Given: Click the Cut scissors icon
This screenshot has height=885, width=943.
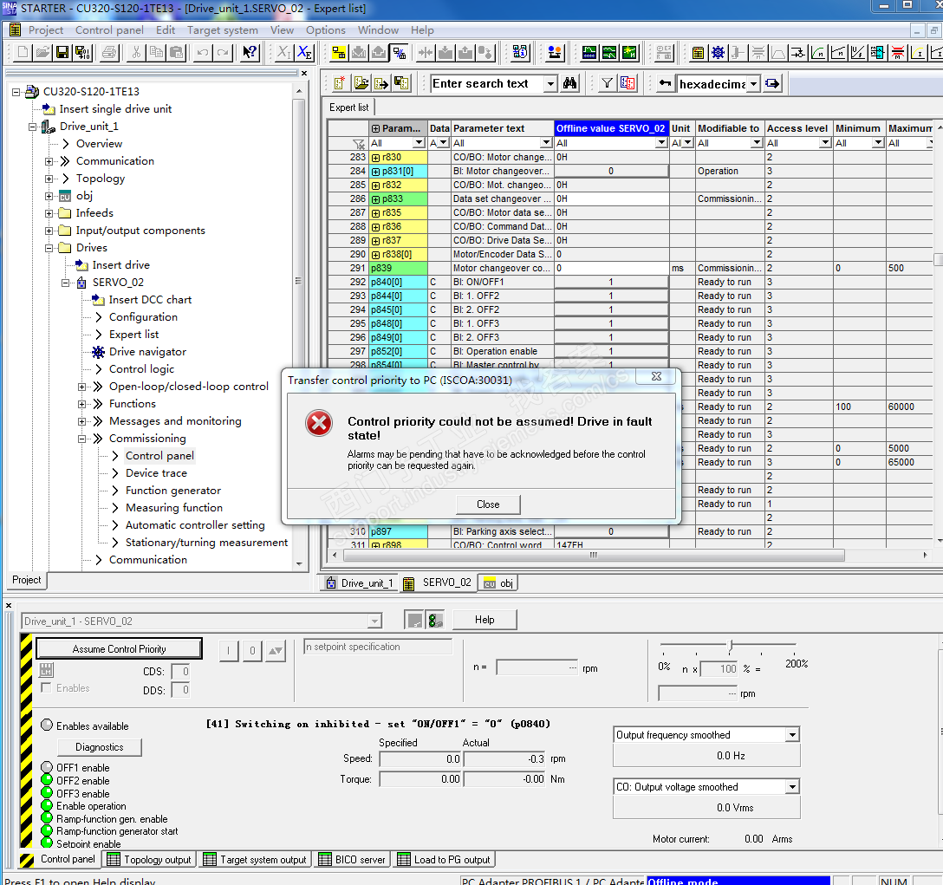Looking at the screenshot, I should click(x=136, y=53).
